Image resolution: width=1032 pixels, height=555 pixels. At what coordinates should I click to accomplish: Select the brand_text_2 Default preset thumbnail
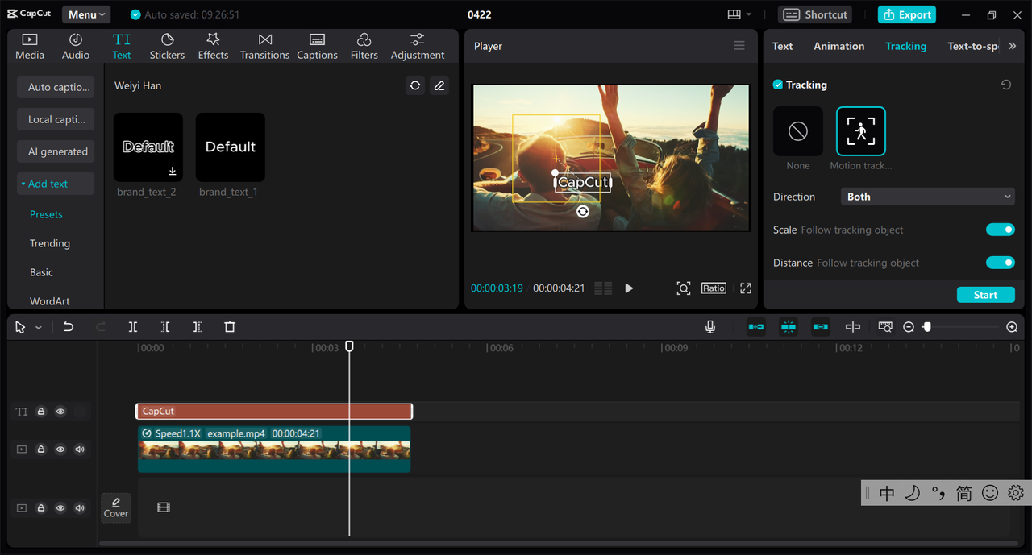[148, 147]
